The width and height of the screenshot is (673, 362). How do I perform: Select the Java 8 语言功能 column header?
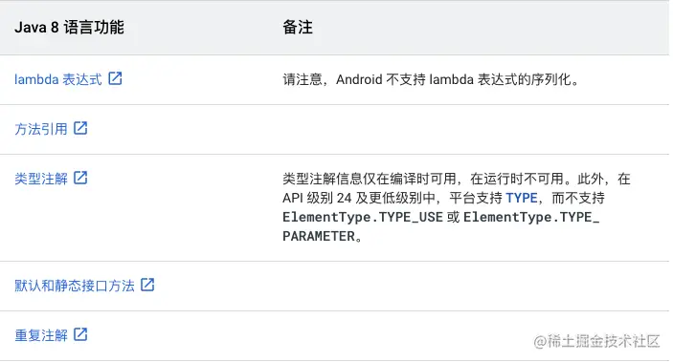click(x=69, y=28)
